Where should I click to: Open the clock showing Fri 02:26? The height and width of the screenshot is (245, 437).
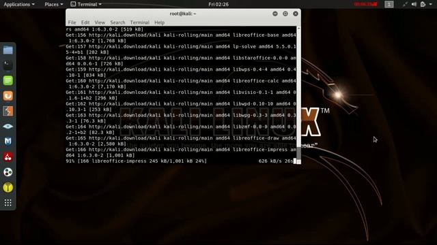pos(218,4)
